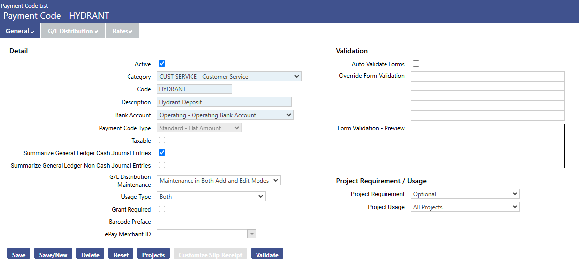This screenshot has width=579, height=262.
Task: Uncheck the Active checkbox
Action: click(x=162, y=64)
